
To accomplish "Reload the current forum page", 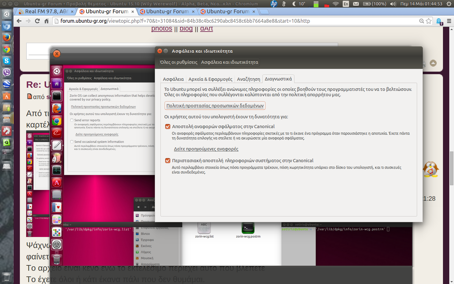I will [37, 21].
